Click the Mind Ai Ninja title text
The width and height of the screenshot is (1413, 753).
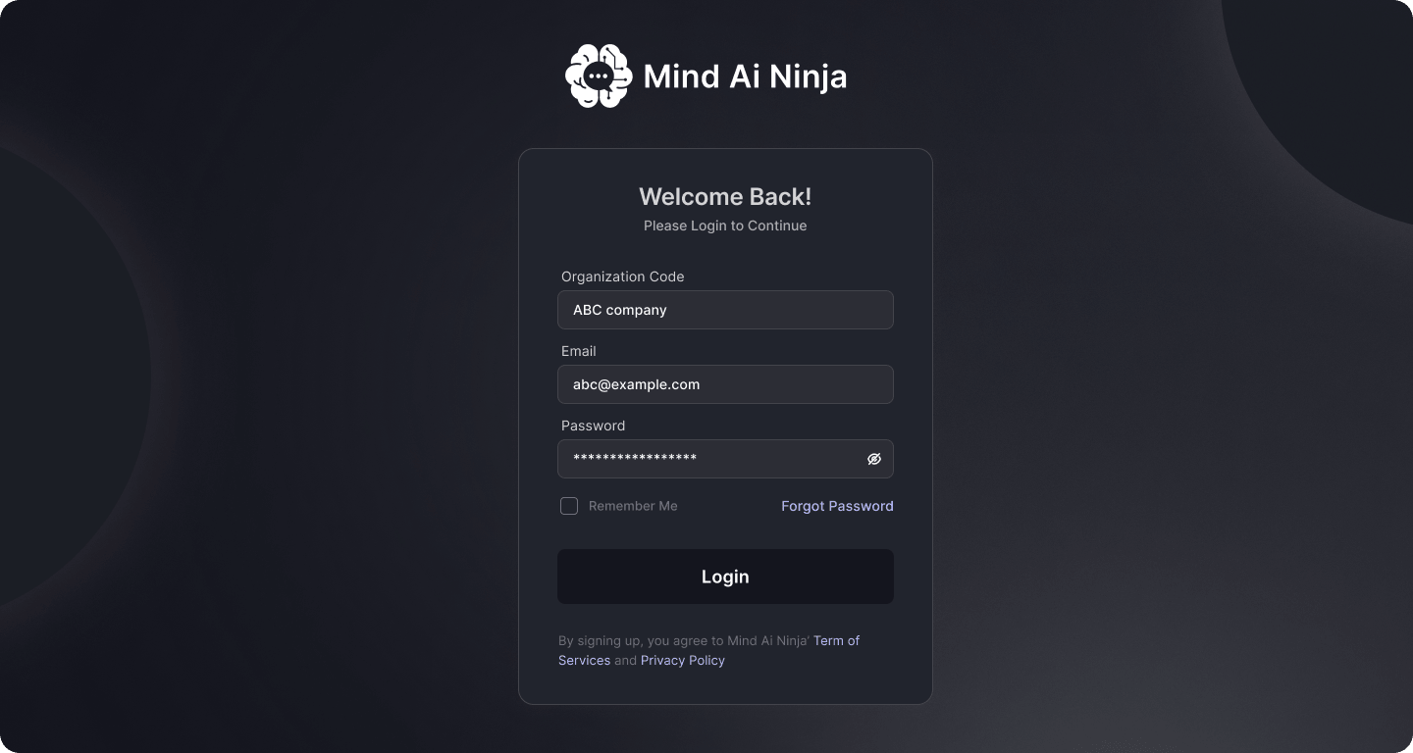click(x=745, y=76)
